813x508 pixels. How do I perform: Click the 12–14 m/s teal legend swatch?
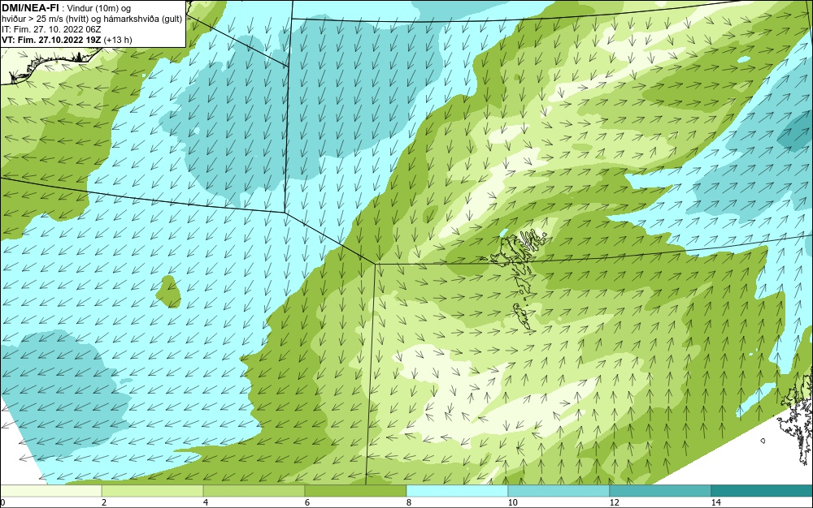click(660, 491)
